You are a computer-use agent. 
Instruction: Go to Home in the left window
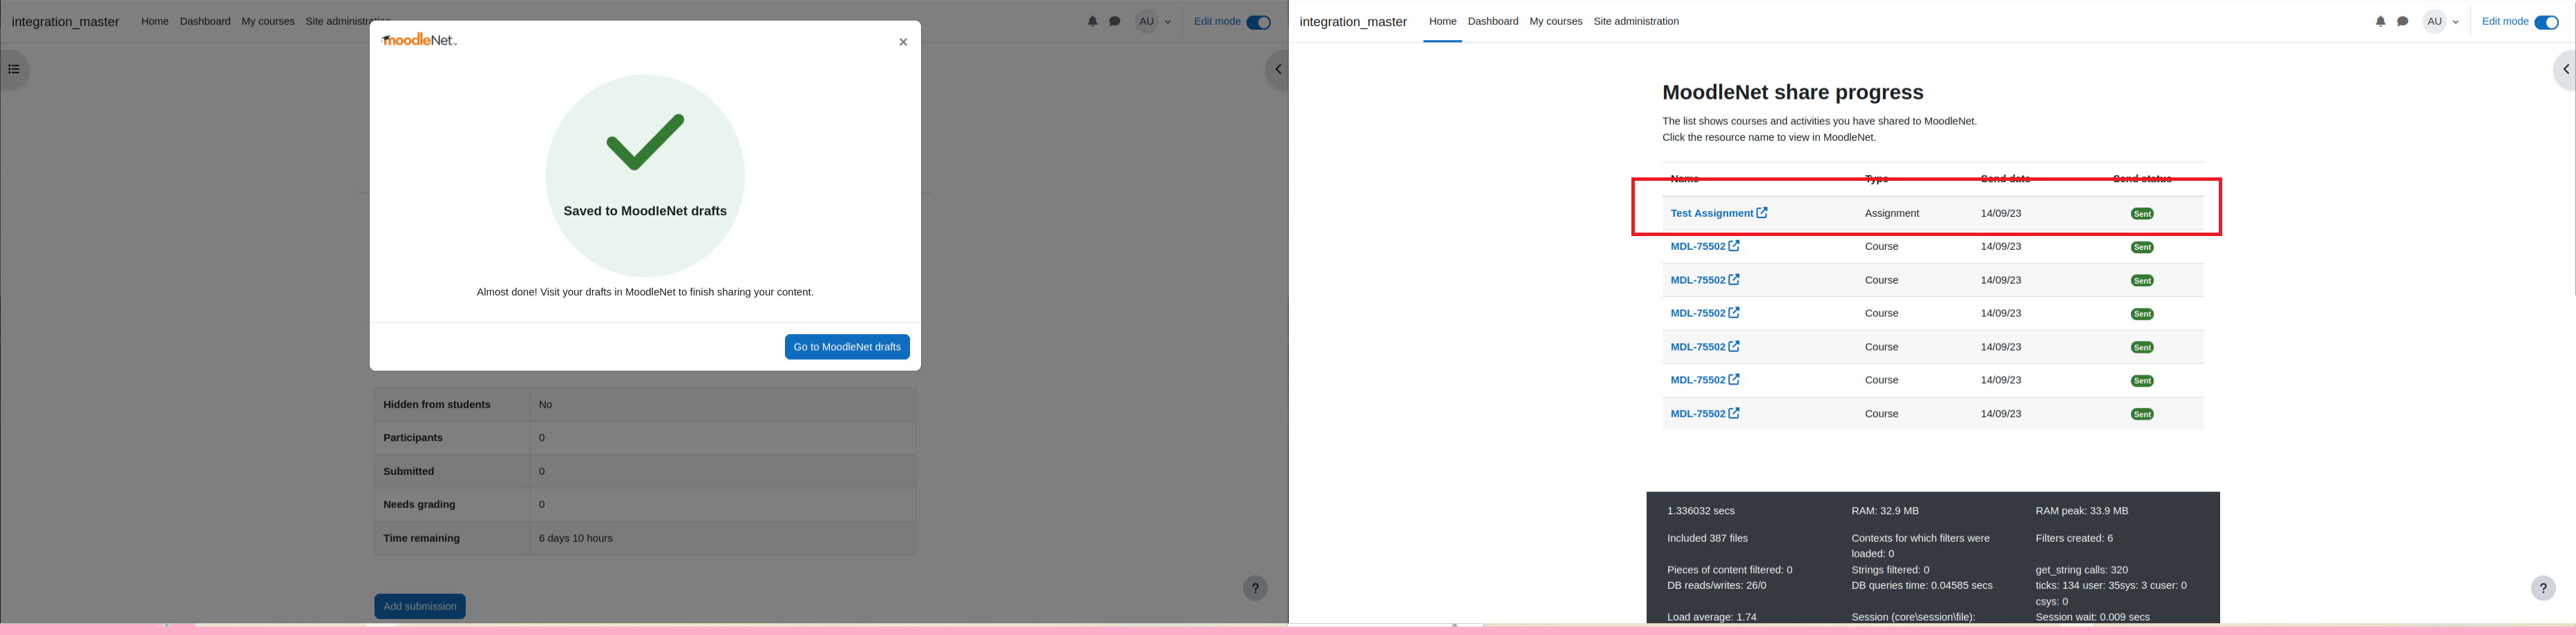[155, 21]
